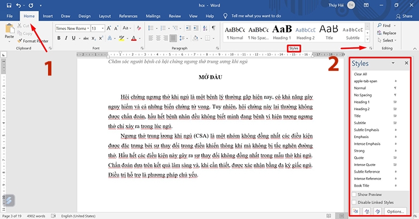Enable the Show Preview checkbox
419x219 pixels.
(354, 194)
